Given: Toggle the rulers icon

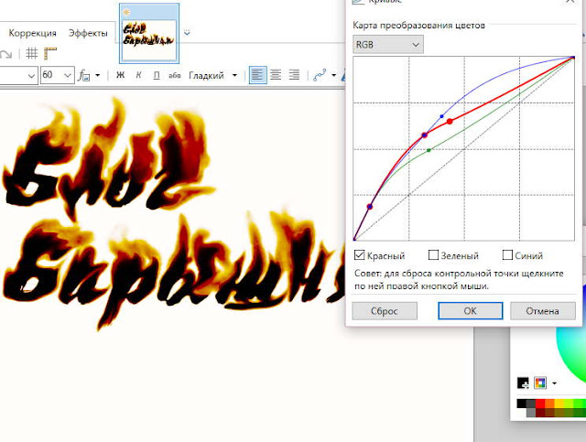Looking at the screenshot, I should 49,54.
